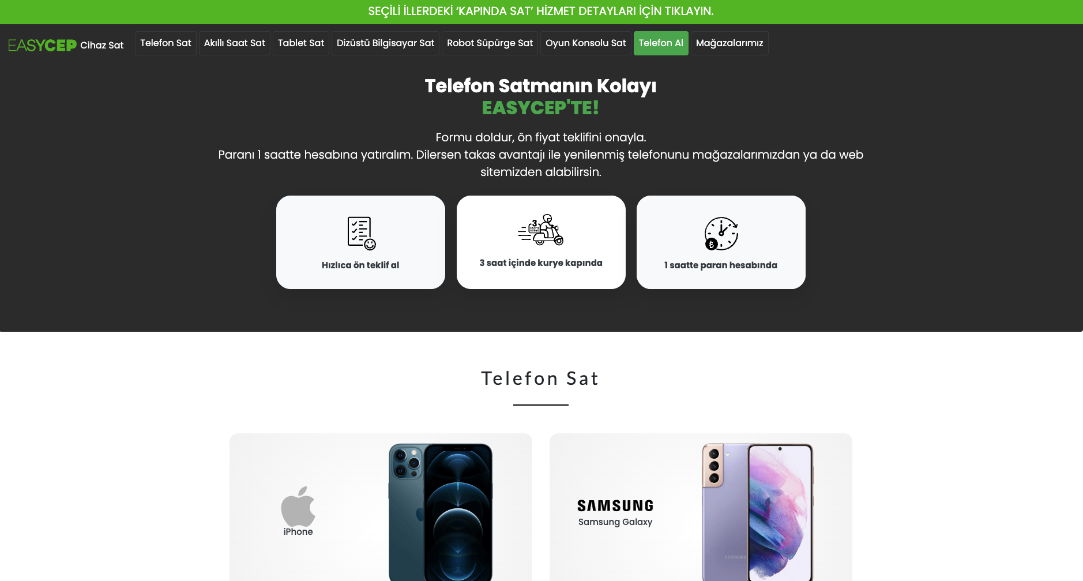Click the green Kapında Sat banner

pyautogui.click(x=541, y=12)
